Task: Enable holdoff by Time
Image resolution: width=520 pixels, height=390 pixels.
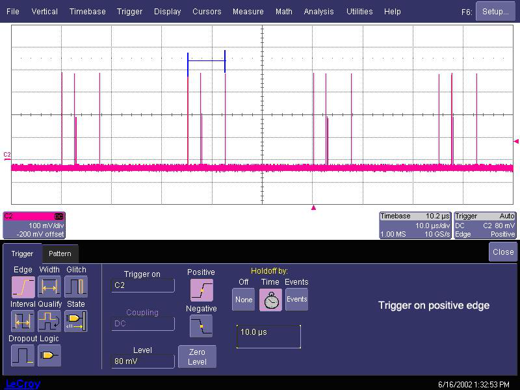Action: click(270, 300)
